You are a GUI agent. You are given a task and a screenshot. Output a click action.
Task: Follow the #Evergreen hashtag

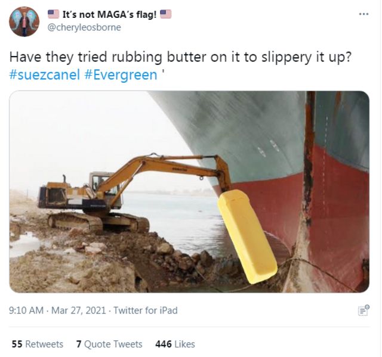coord(121,74)
